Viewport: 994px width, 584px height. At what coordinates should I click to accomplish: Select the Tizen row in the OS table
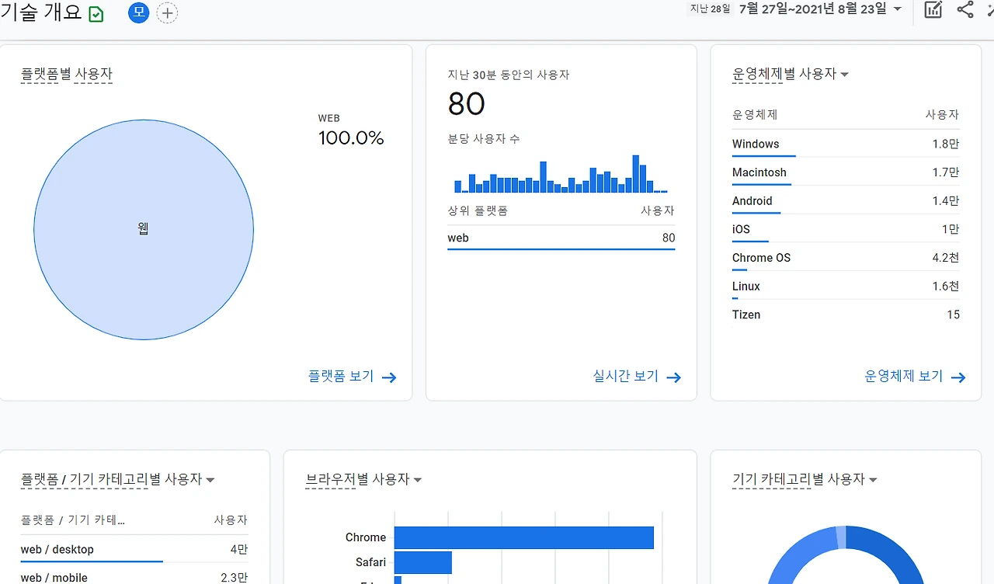click(x=846, y=315)
